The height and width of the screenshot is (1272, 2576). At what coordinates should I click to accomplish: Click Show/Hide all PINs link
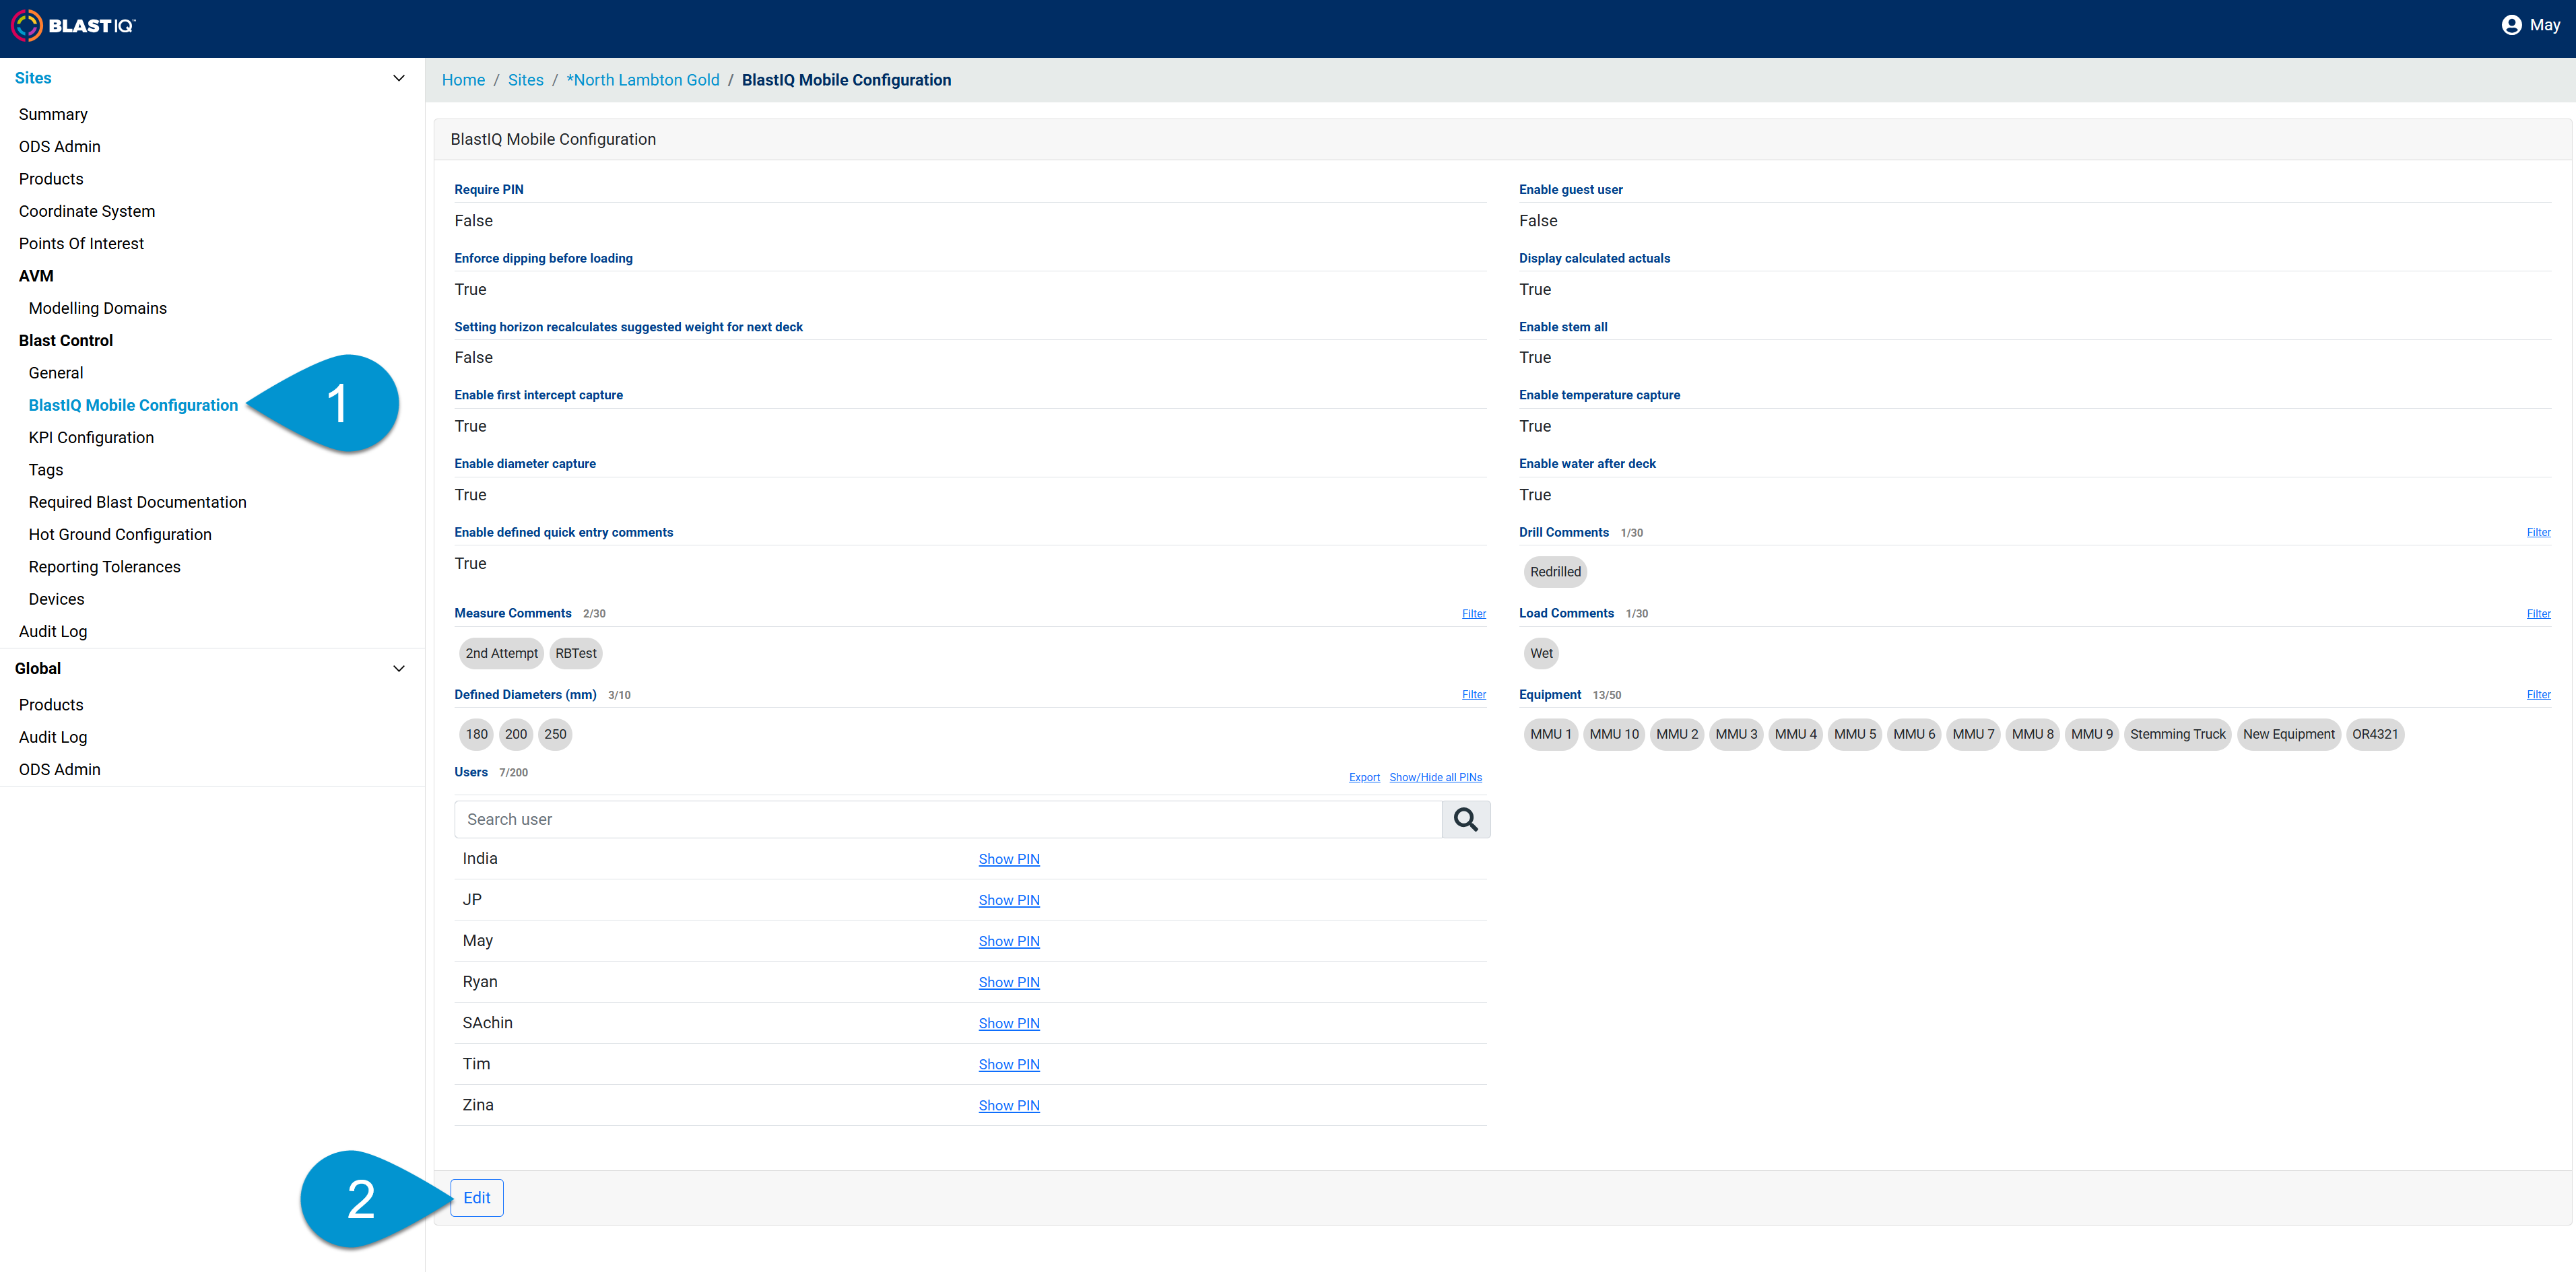pyautogui.click(x=1435, y=778)
